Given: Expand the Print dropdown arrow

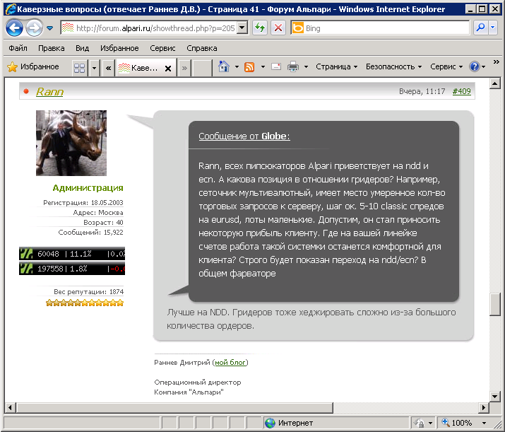Looking at the screenshot, I should coord(306,66).
